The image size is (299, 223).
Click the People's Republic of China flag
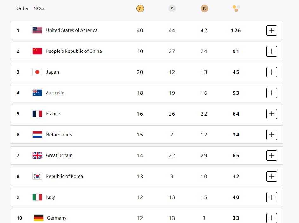(37, 51)
